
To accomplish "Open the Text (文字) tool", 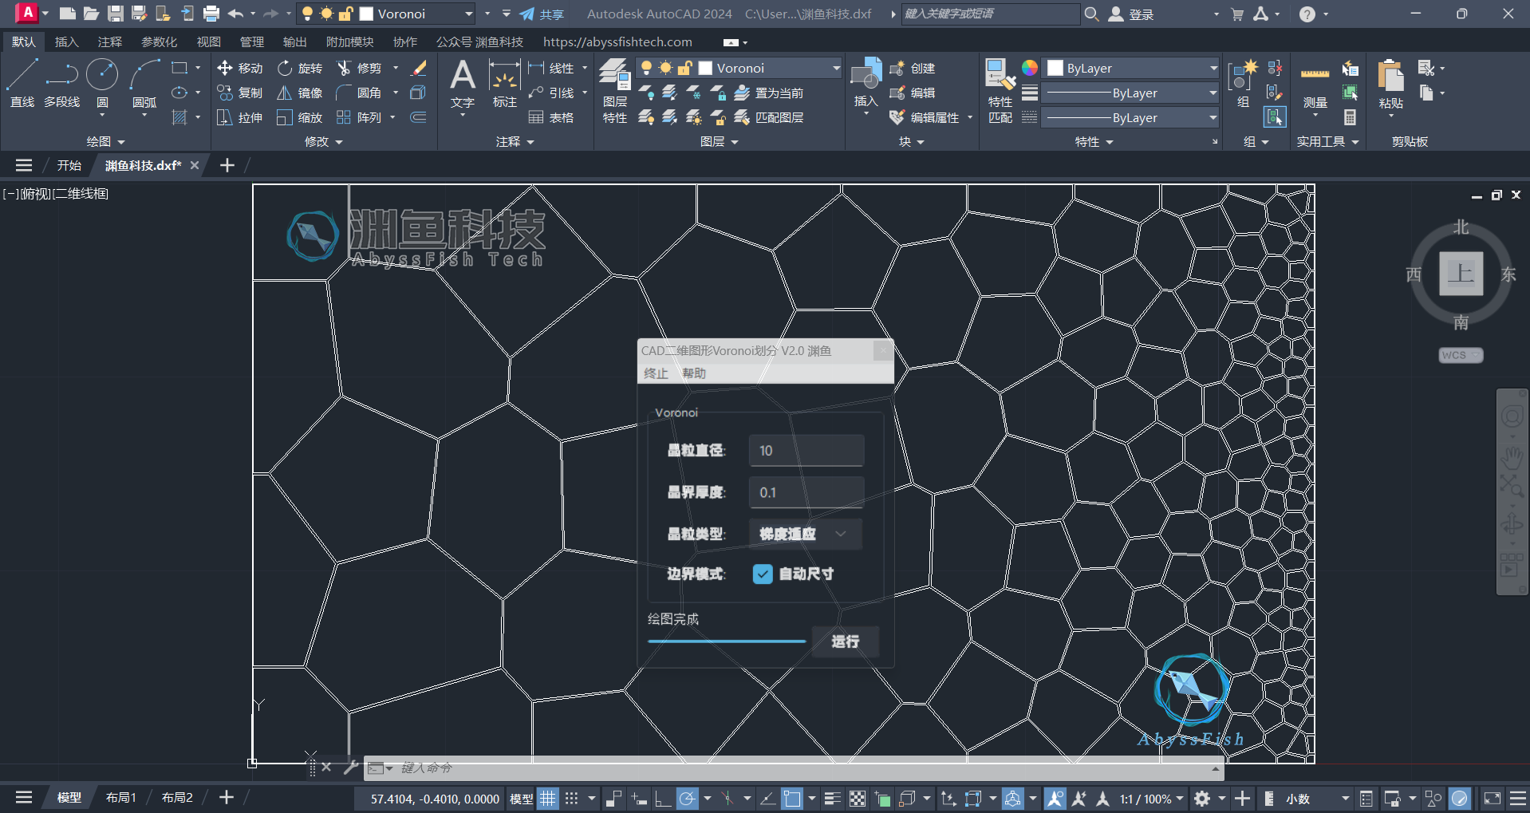I will coord(463,84).
